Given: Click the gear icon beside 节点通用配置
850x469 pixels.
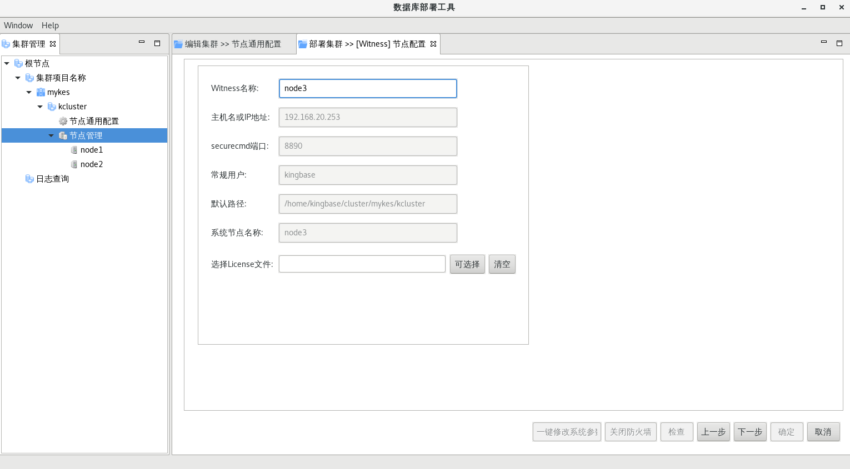Looking at the screenshot, I should click(x=63, y=121).
